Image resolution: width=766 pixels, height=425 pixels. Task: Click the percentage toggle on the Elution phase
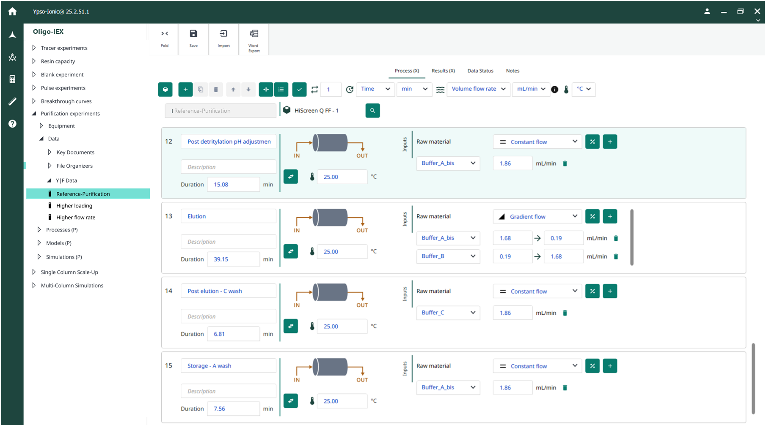[x=592, y=216]
